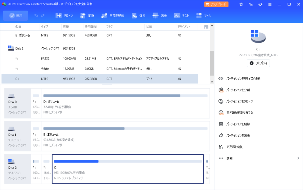Select the 100MB FAT partition on Disk 2
Screen dimensions: 303x190
tap(36, 169)
